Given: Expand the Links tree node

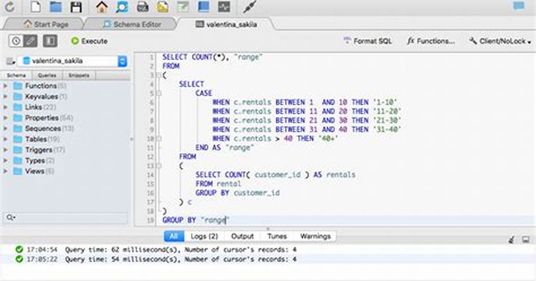Looking at the screenshot, I should (5, 107).
